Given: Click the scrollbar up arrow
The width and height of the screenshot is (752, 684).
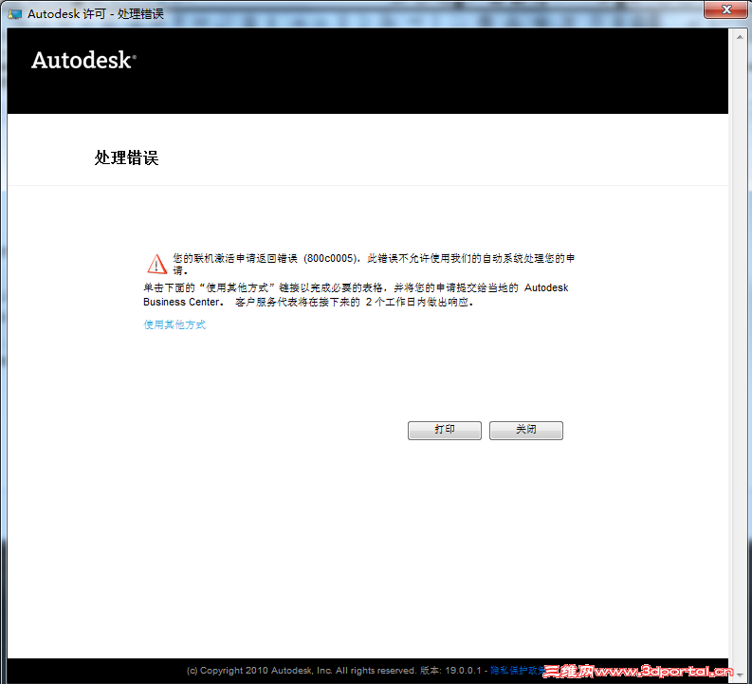Looking at the screenshot, I should coord(740,36).
